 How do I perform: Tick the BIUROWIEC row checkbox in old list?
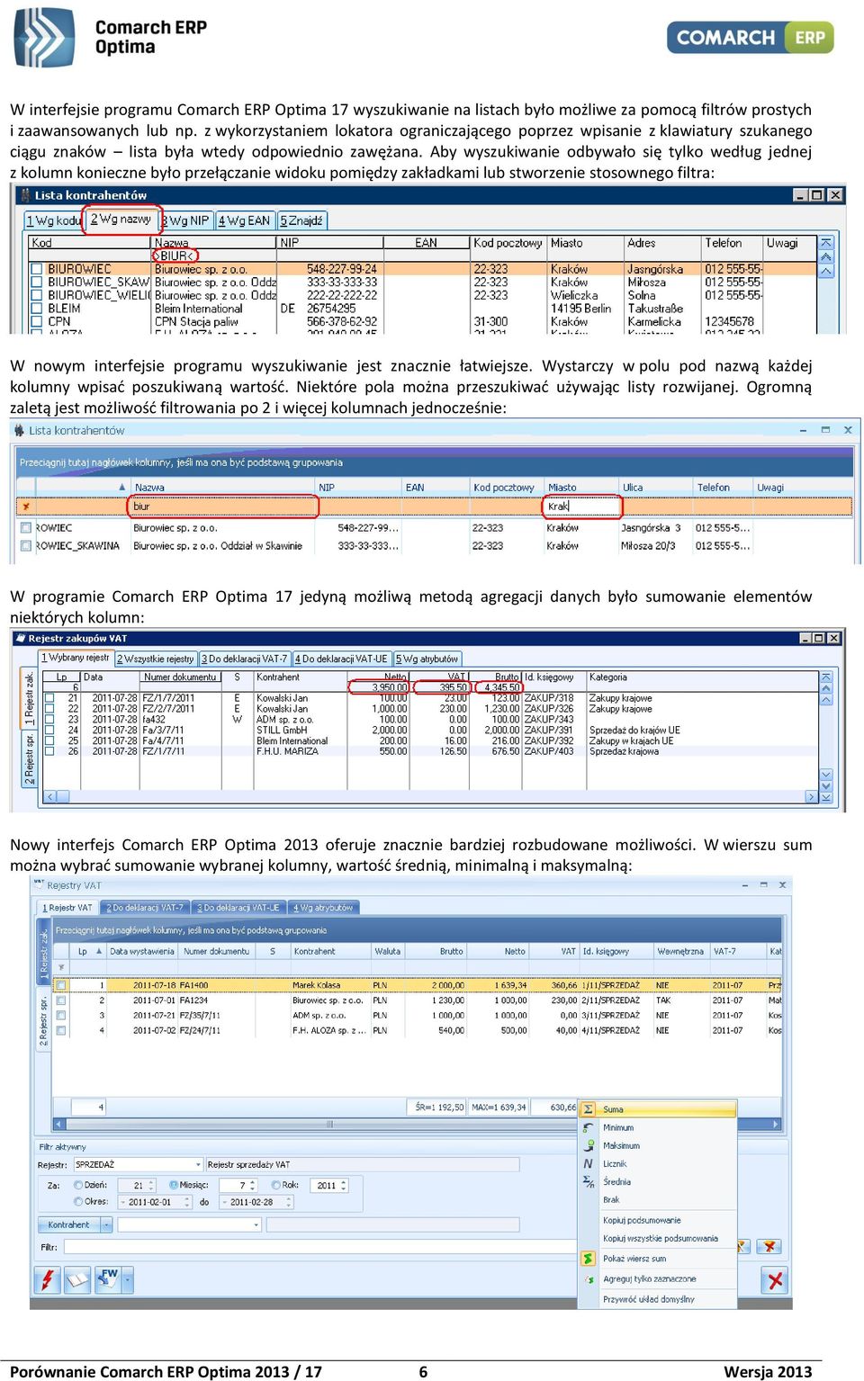click(37, 268)
